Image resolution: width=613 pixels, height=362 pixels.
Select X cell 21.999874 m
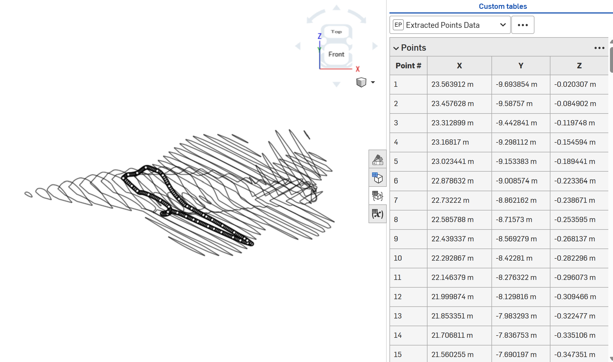[x=459, y=297]
